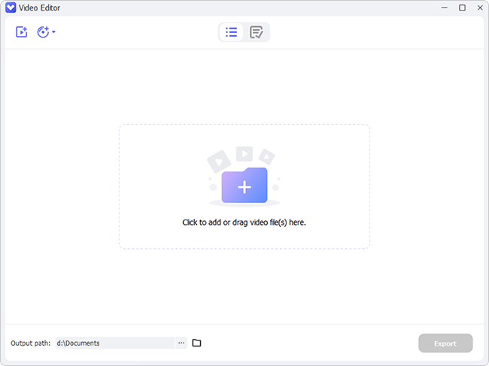
Task: Click 'Click to add or drag video file(s) here'
Action: pos(244,222)
